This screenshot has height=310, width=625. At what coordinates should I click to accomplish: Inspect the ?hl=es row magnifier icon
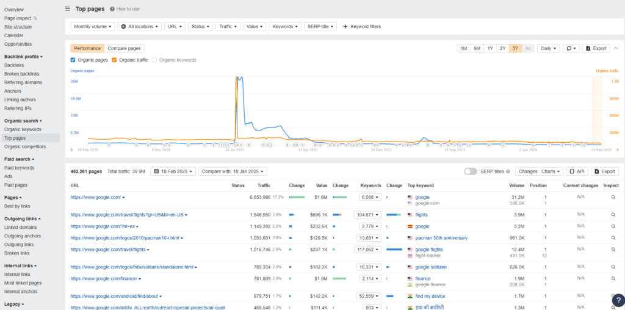pos(613,226)
